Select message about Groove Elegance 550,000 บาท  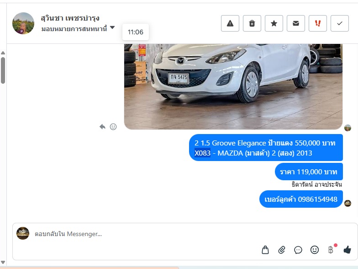coord(266,148)
